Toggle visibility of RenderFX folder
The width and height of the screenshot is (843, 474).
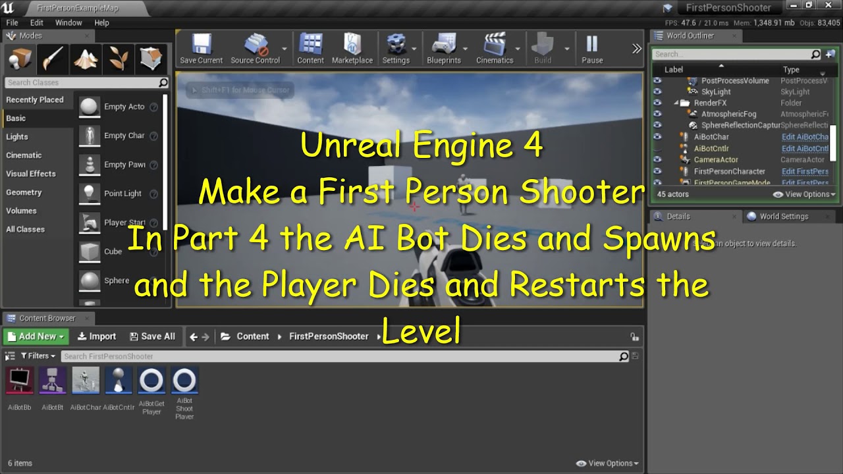click(657, 103)
